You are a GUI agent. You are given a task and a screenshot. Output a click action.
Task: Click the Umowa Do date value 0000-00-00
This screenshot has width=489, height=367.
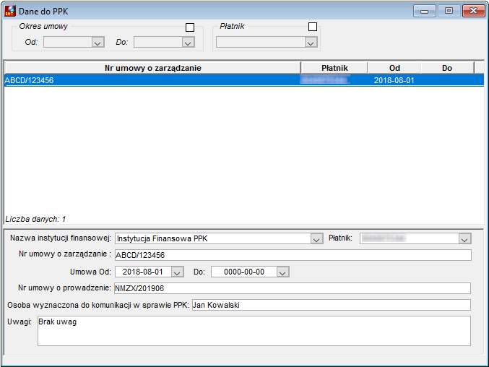[244, 272]
